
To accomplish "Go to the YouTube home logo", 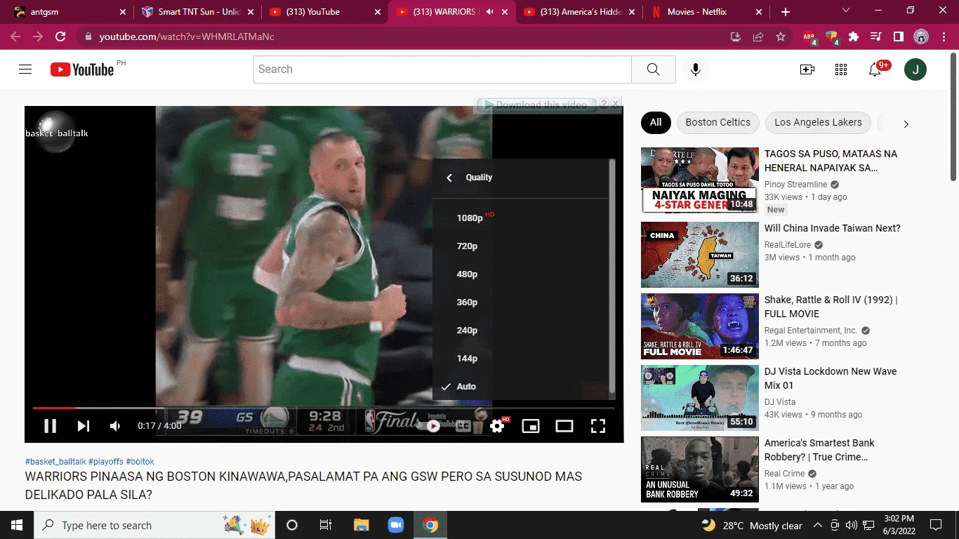I will (82, 69).
